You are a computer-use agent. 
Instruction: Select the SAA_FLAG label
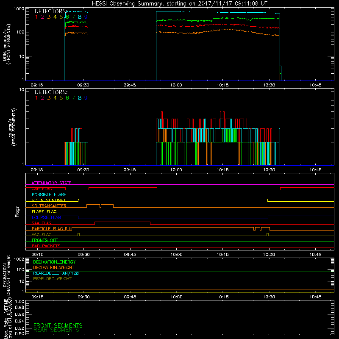pos(42,223)
